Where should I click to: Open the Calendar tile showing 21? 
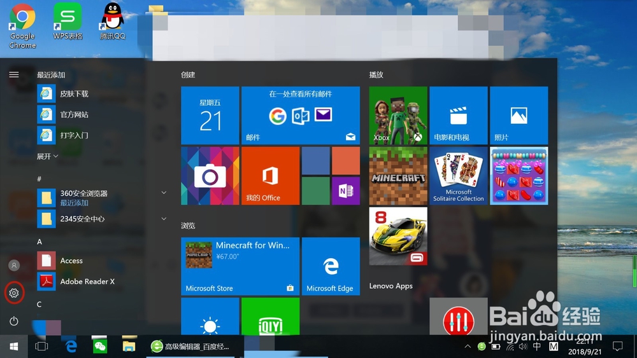tap(210, 116)
